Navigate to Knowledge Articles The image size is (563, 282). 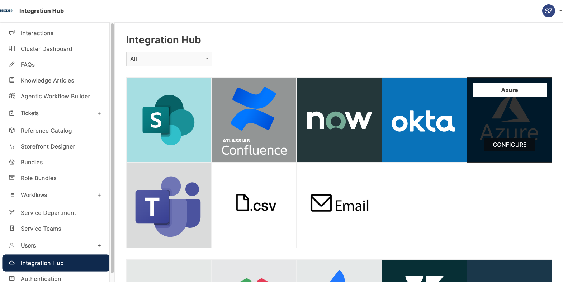click(47, 80)
